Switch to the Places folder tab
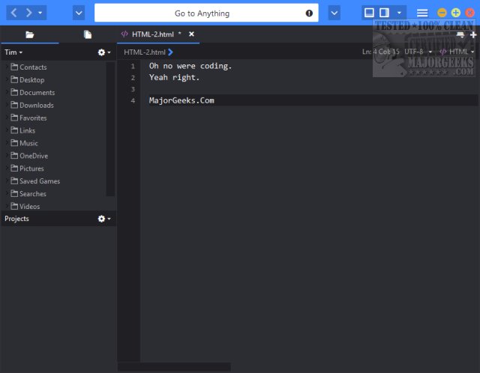 [30, 34]
